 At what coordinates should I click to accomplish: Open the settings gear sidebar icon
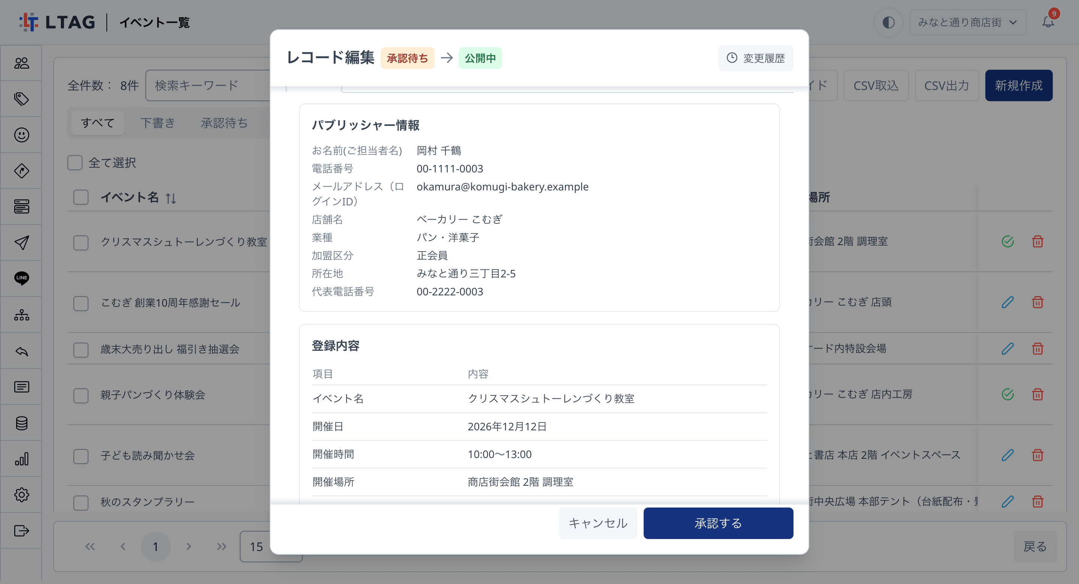[x=21, y=495]
